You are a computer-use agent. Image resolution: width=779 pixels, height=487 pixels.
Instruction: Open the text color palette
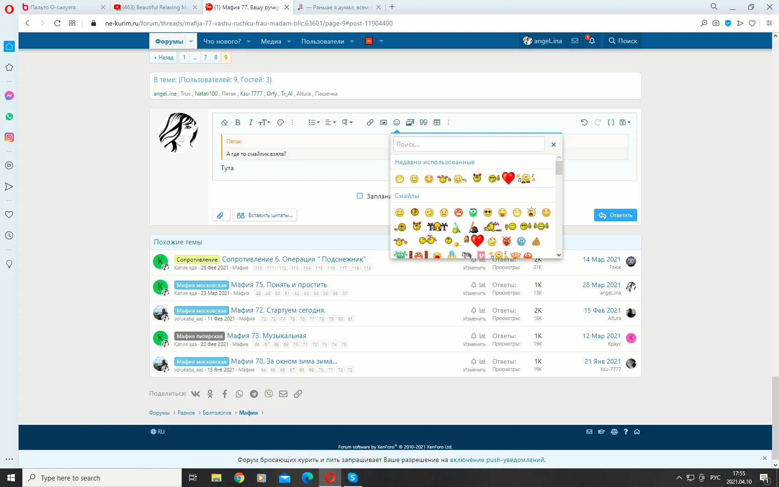coord(280,122)
